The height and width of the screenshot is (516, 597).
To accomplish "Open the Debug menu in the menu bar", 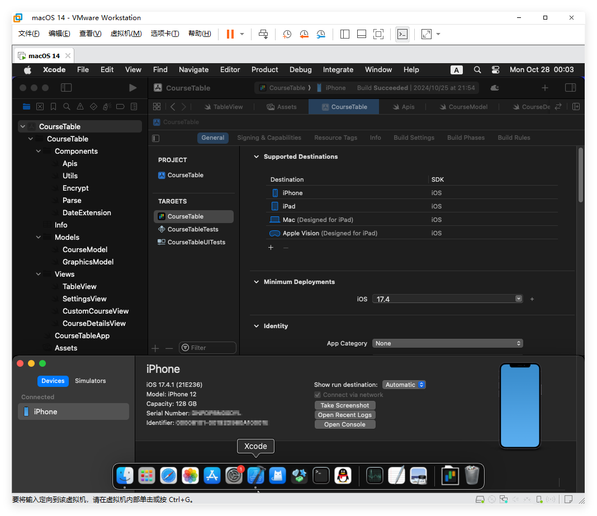I will point(300,69).
